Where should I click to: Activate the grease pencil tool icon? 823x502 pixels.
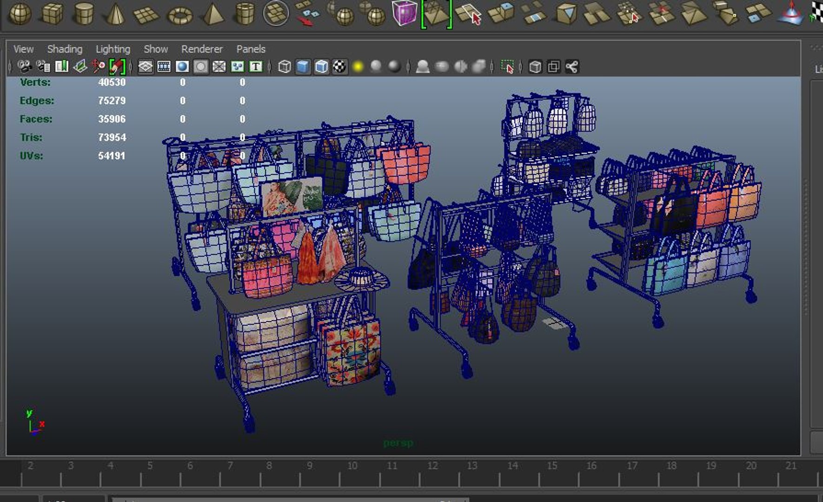pyautogui.click(x=117, y=66)
